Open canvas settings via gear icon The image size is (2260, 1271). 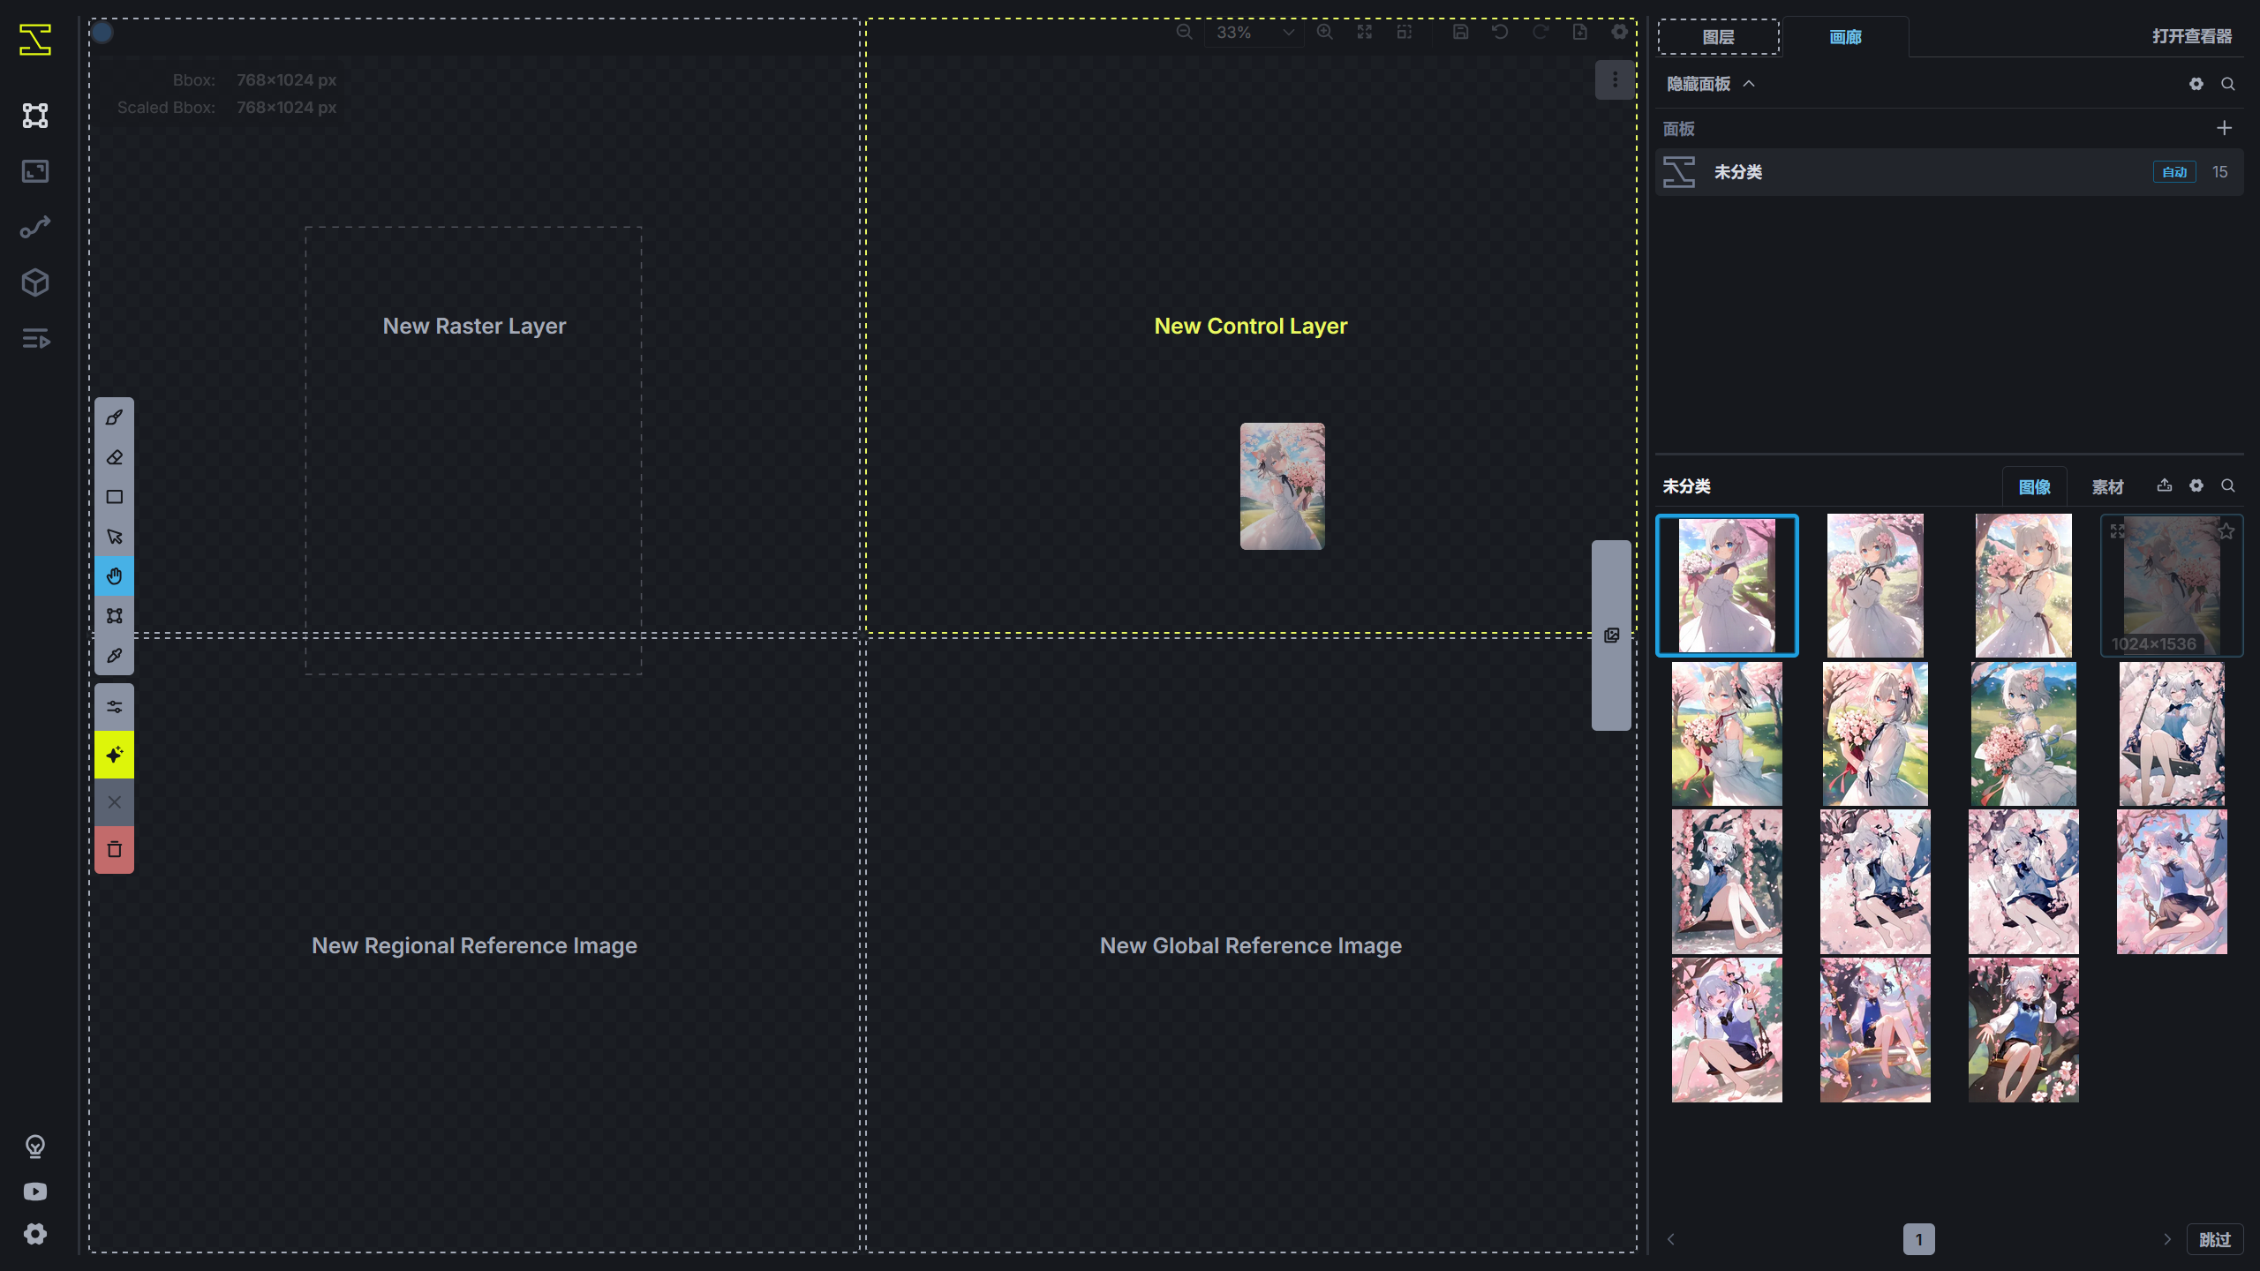coord(1621,32)
